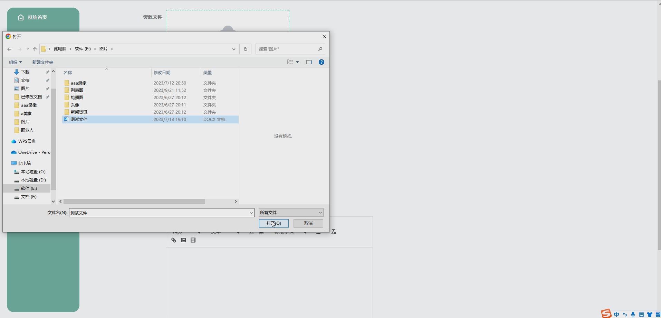Insert video icon in the editor toolbar
The width and height of the screenshot is (661, 318).
tap(193, 240)
